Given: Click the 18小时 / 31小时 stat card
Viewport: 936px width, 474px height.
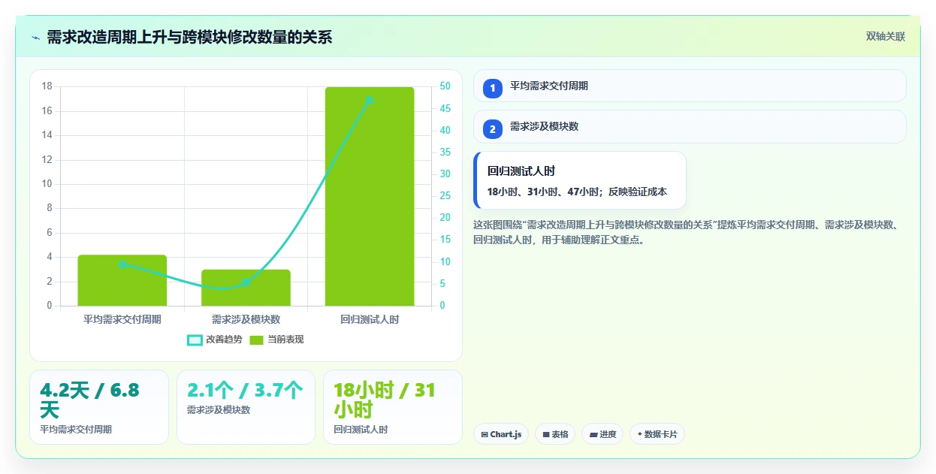Looking at the screenshot, I should 393,407.
